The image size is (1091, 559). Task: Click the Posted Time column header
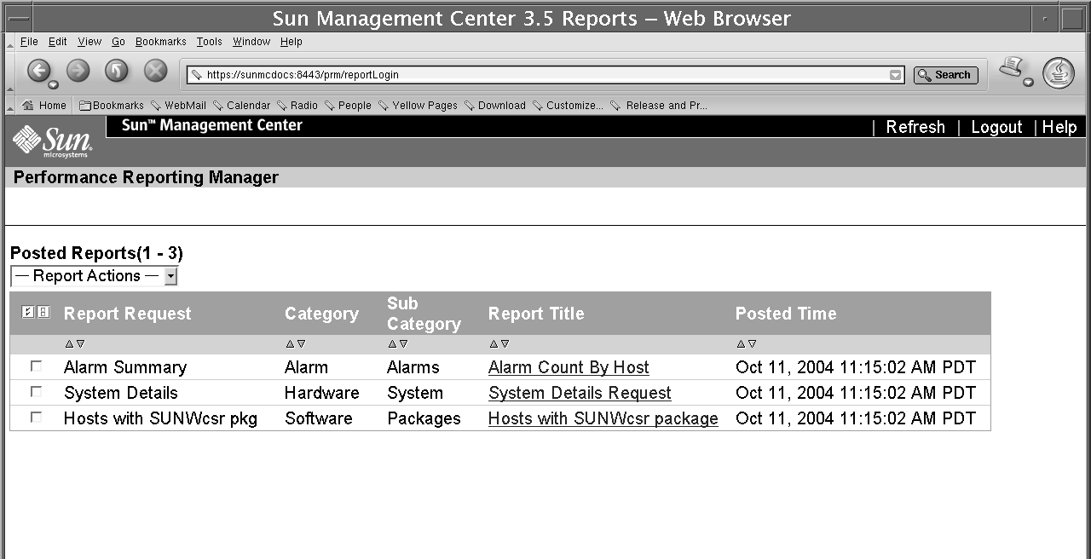point(786,314)
